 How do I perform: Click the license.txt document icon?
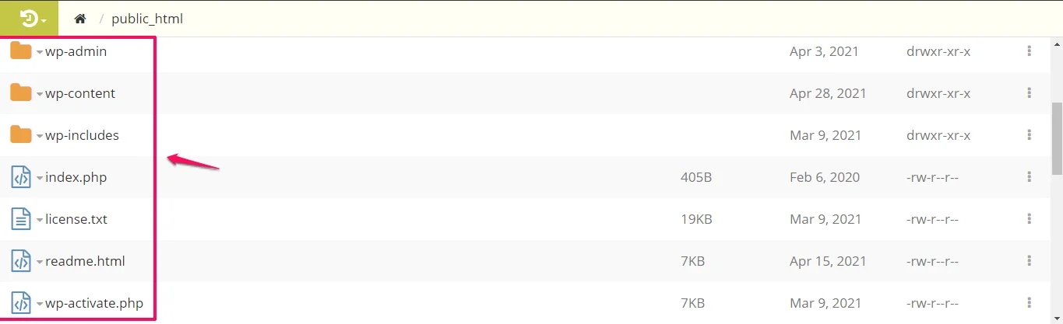pyautogui.click(x=21, y=219)
